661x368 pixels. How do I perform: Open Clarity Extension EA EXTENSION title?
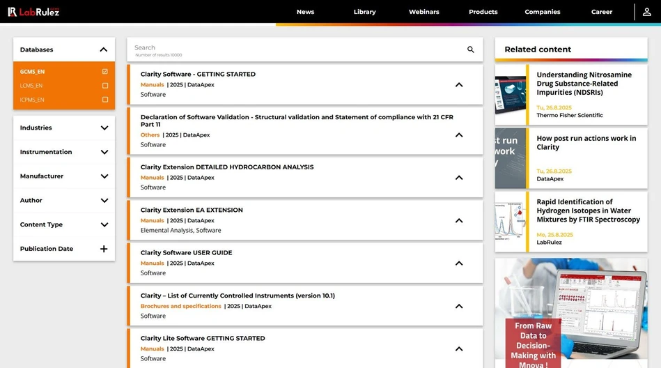pyautogui.click(x=192, y=210)
